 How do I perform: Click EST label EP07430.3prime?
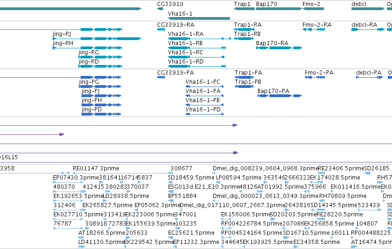(x=76, y=178)
